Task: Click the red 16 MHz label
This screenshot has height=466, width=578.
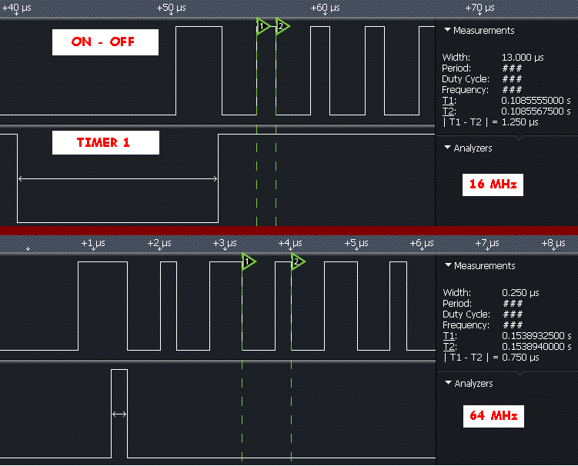Action: tap(493, 185)
